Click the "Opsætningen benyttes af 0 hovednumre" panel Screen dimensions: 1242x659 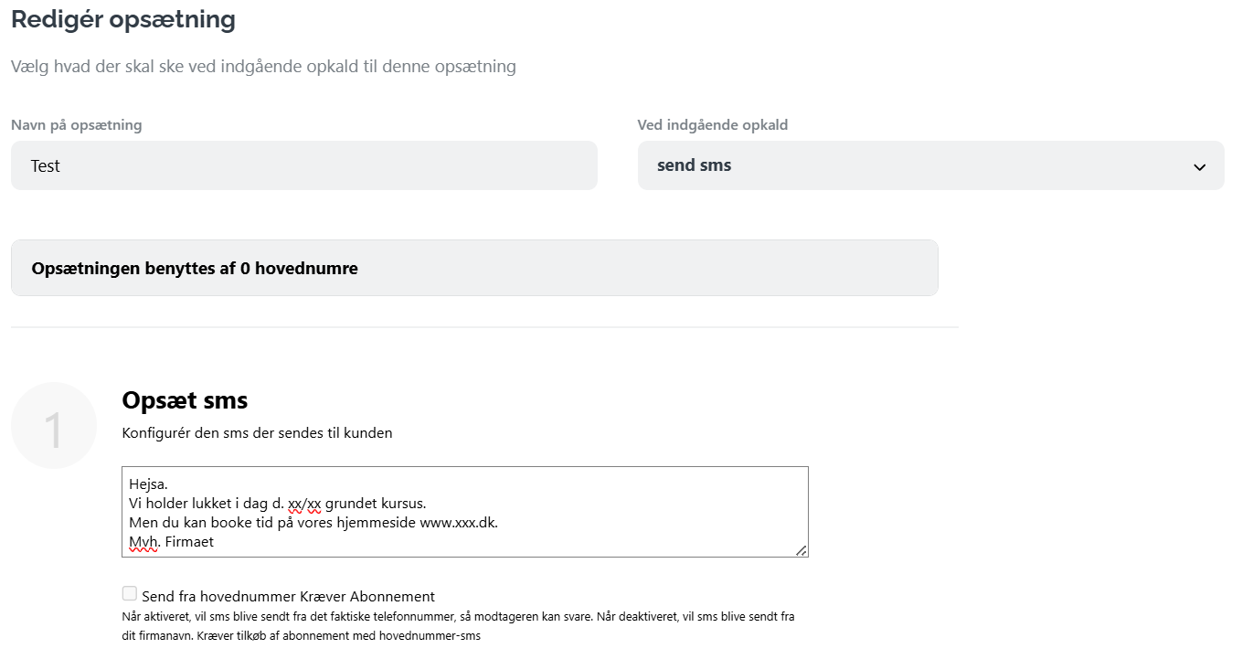click(474, 268)
